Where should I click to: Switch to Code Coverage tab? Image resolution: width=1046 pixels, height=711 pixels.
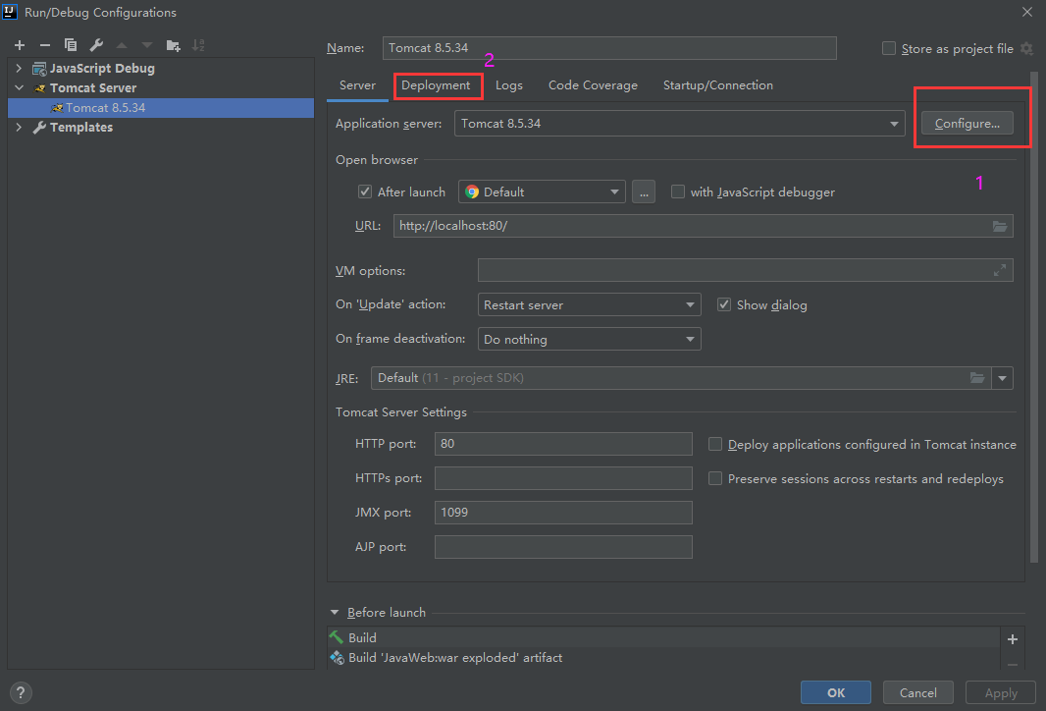[593, 85]
